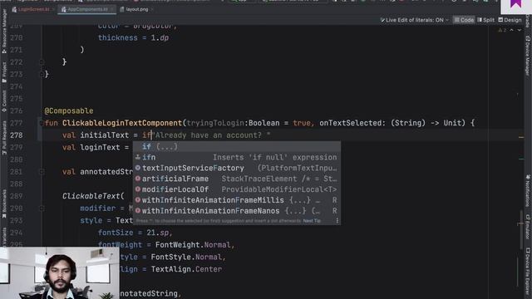Click line number 278 in gutter
Screen dimensions: 532x299
click(x=17, y=135)
